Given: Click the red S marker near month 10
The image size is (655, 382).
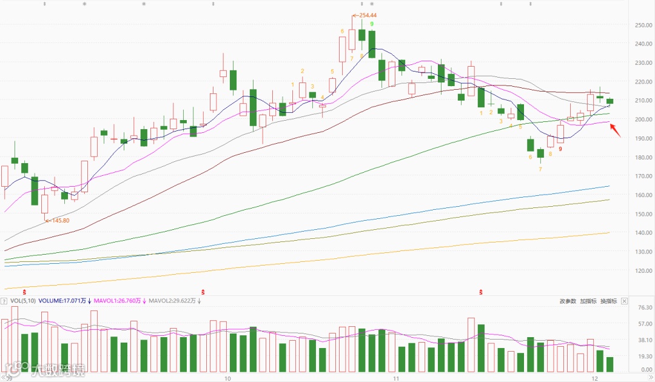Looking at the screenshot, I should coord(203,292).
